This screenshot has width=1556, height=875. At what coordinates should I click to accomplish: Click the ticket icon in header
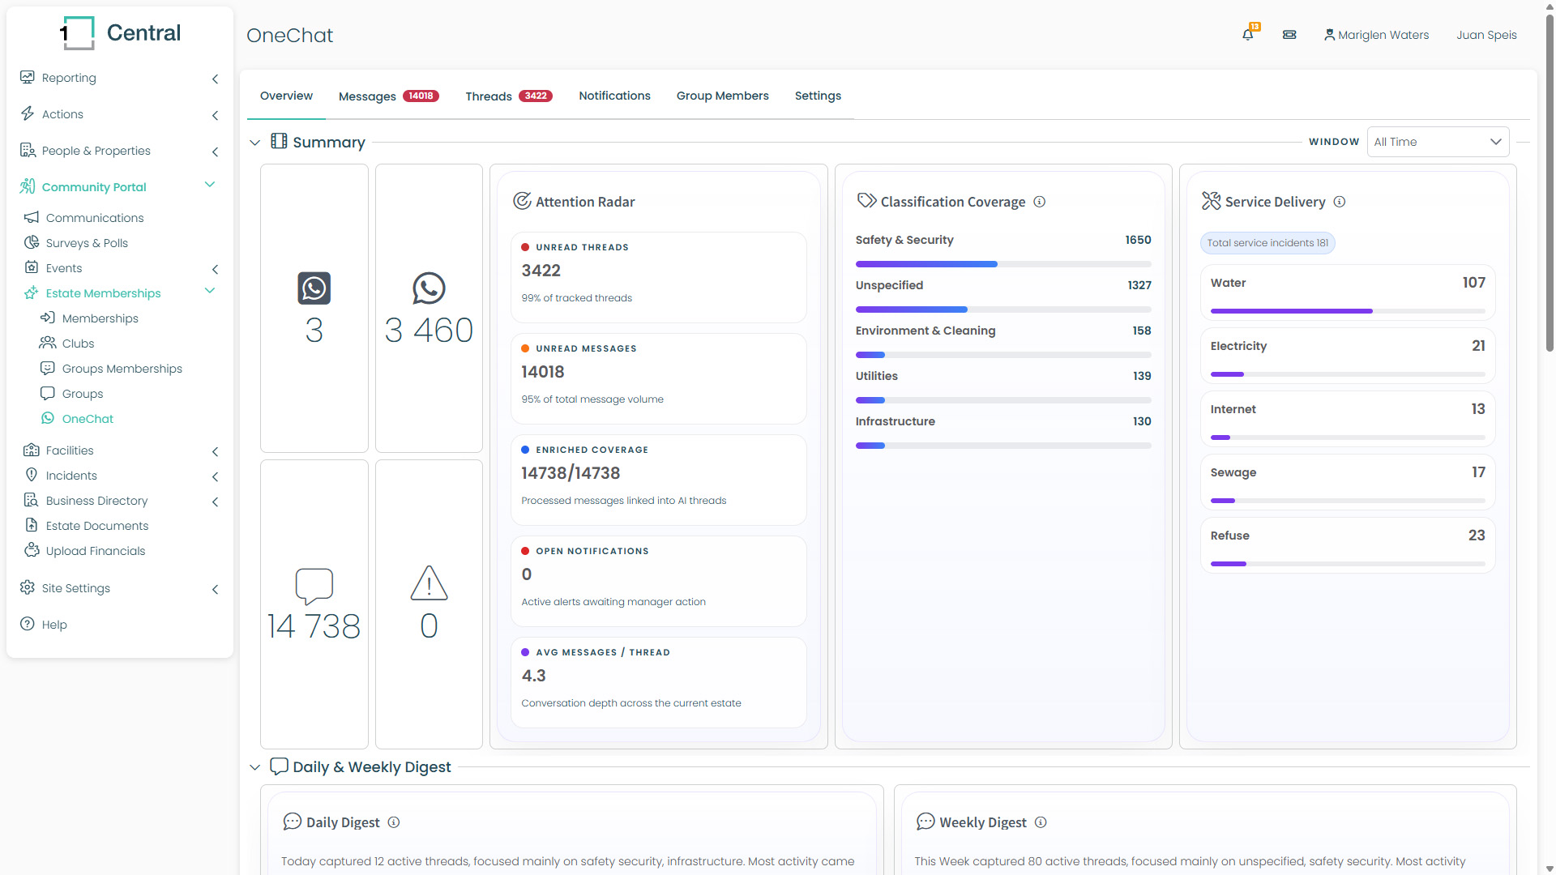coord(1289,35)
